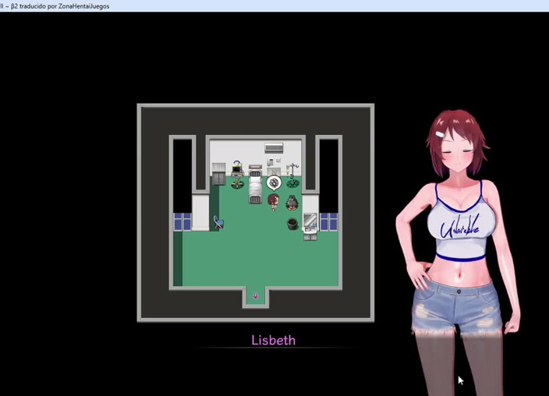Click the right blue window
549x396 pixels.
329,222
